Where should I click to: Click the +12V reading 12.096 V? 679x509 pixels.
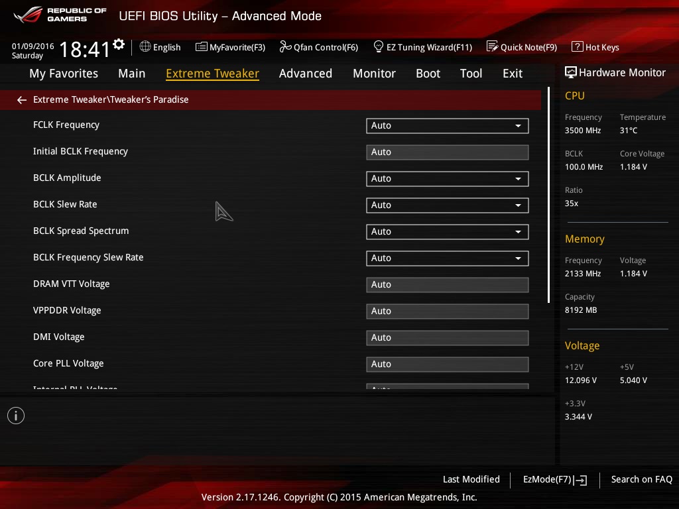tap(581, 380)
